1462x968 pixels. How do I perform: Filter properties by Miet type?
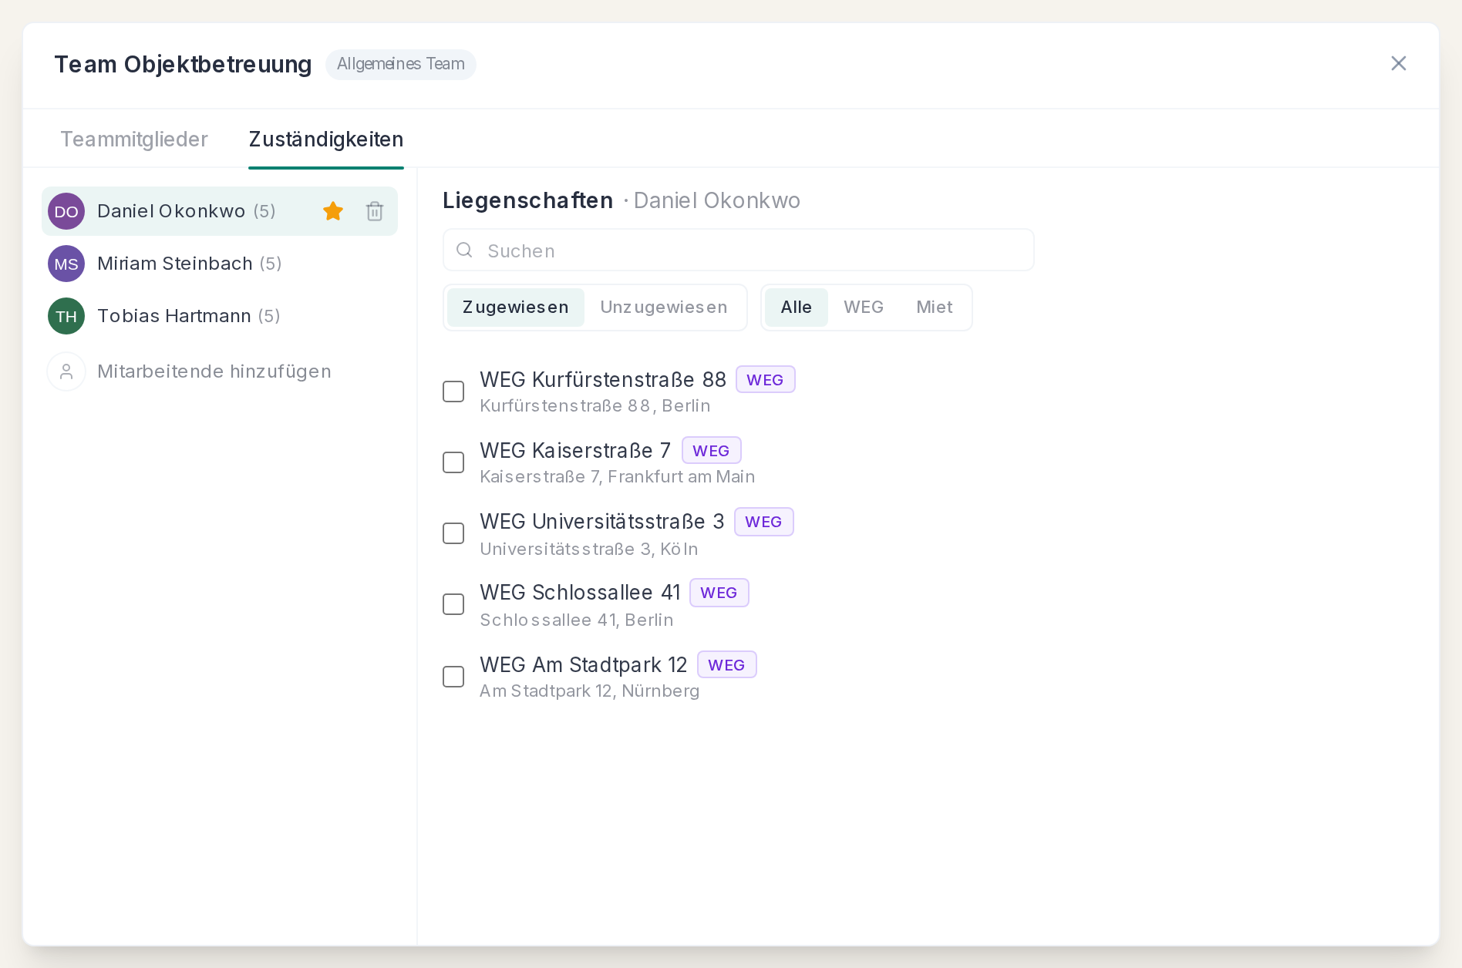tap(935, 308)
